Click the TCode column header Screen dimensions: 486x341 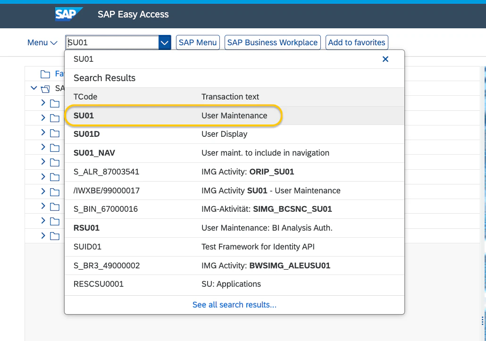coord(85,97)
